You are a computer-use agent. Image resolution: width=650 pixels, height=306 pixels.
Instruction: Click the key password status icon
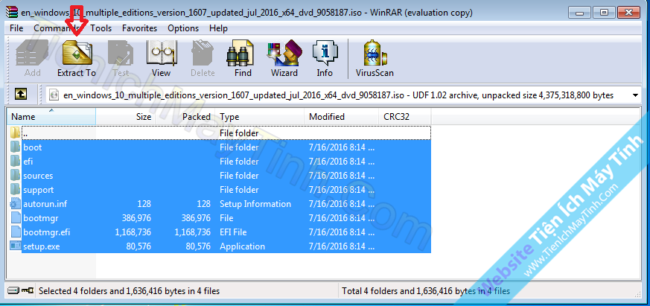pyautogui.click(x=28, y=290)
